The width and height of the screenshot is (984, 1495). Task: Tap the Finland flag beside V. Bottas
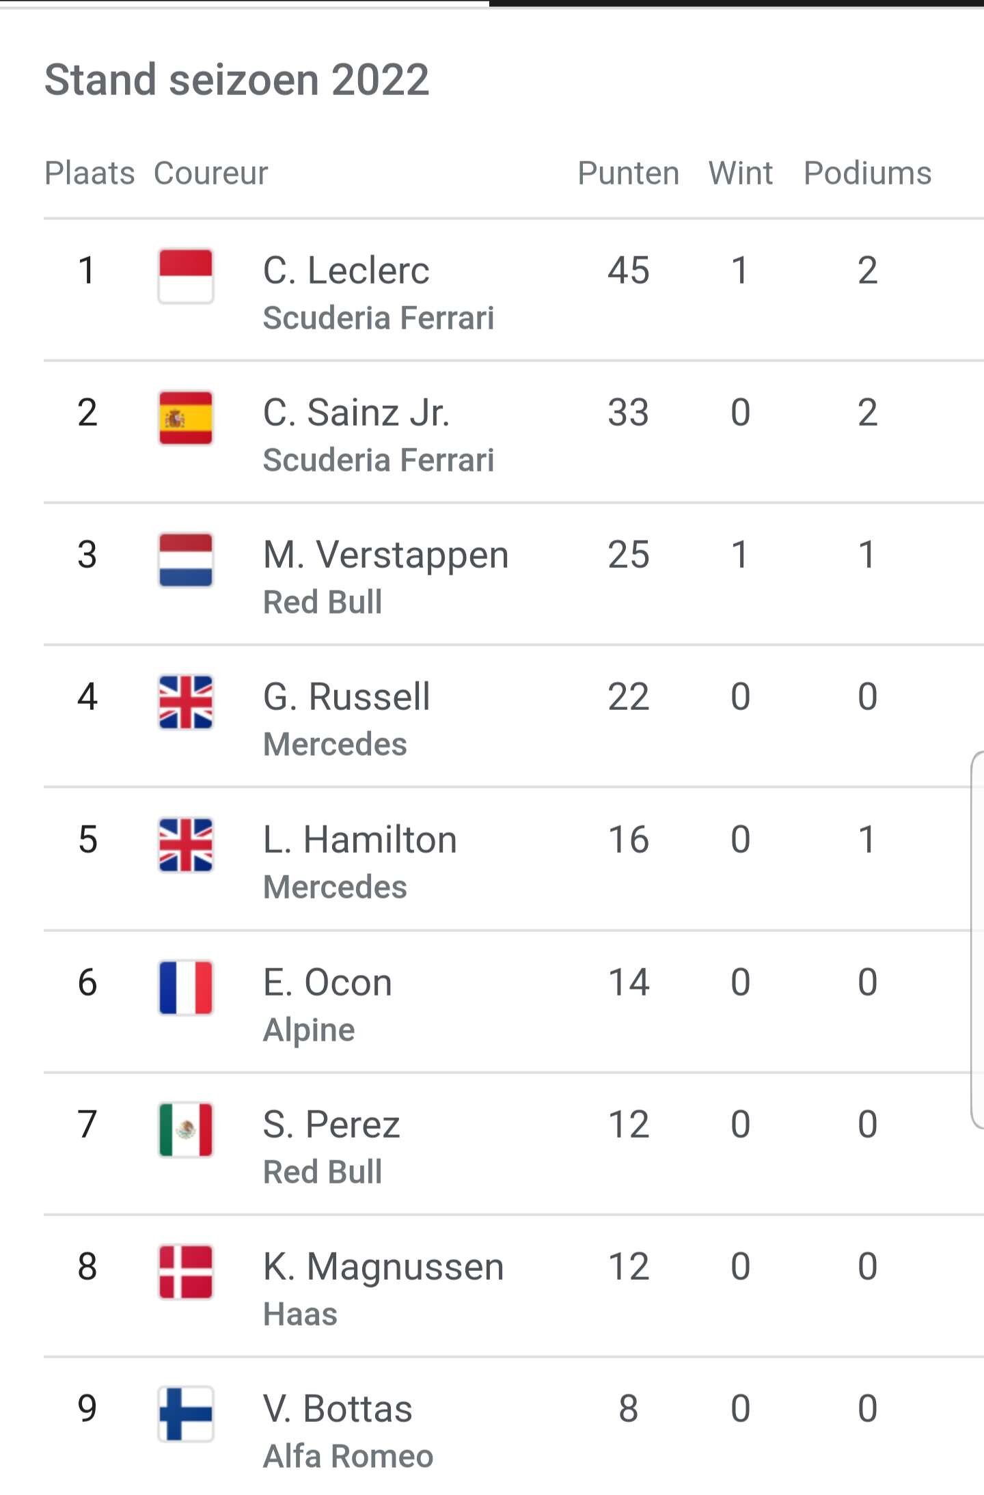(186, 1414)
